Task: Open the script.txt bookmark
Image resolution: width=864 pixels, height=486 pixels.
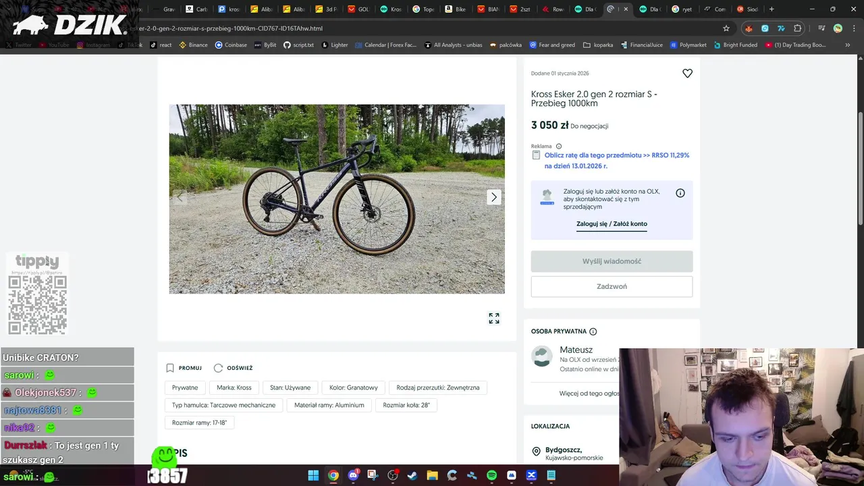Action: point(298,45)
